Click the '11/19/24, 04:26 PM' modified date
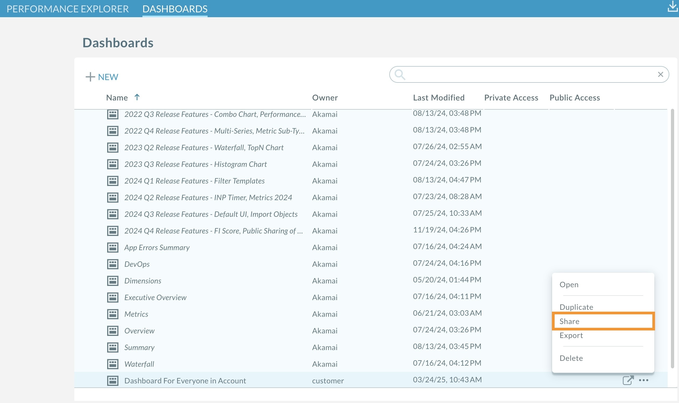The height and width of the screenshot is (403, 679). click(447, 230)
